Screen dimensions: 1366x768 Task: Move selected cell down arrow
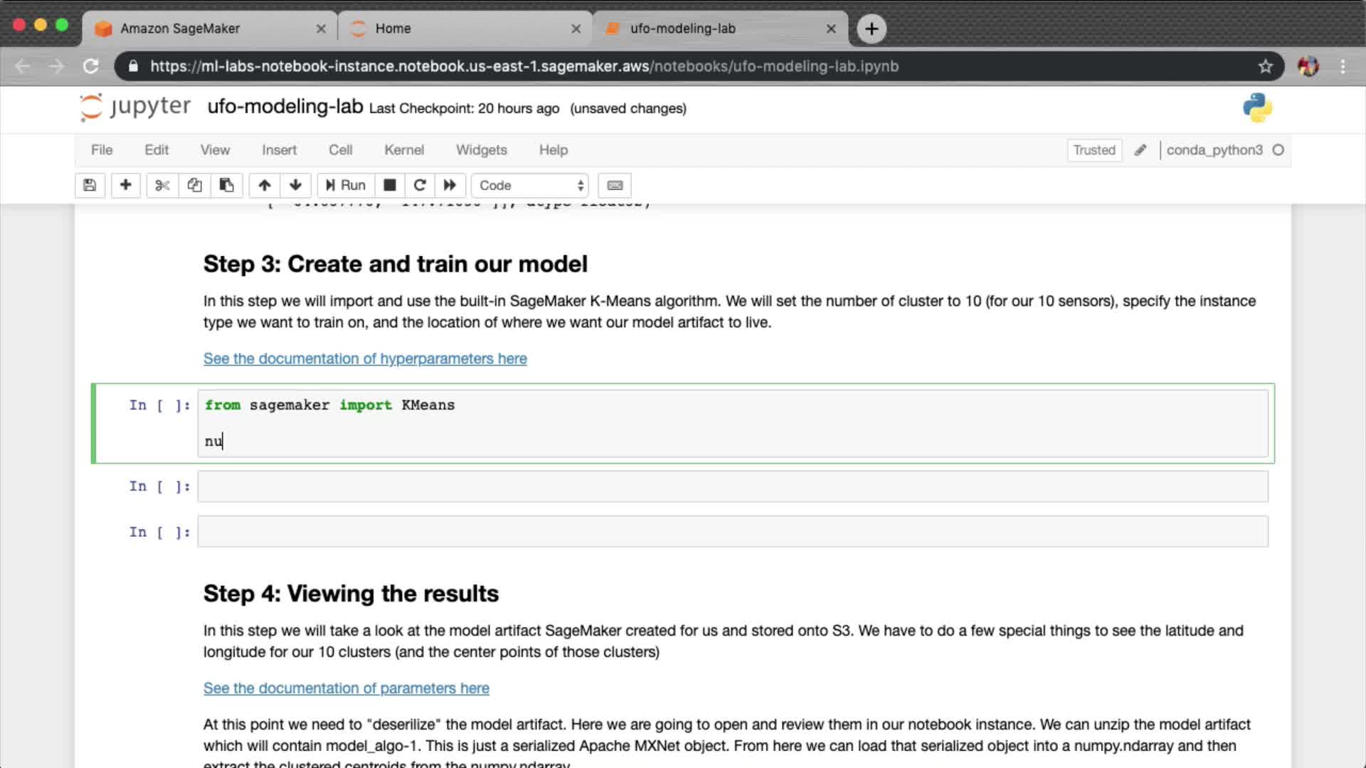pos(295,186)
